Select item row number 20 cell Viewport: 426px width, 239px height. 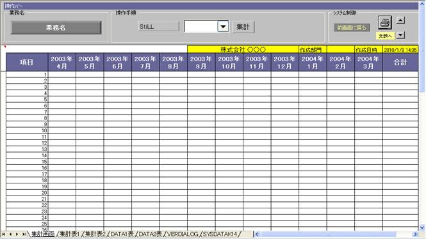[x=27, y=193]
